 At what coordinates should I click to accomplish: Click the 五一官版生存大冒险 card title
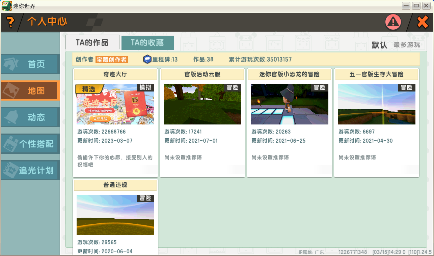click(x=377, y=74)
